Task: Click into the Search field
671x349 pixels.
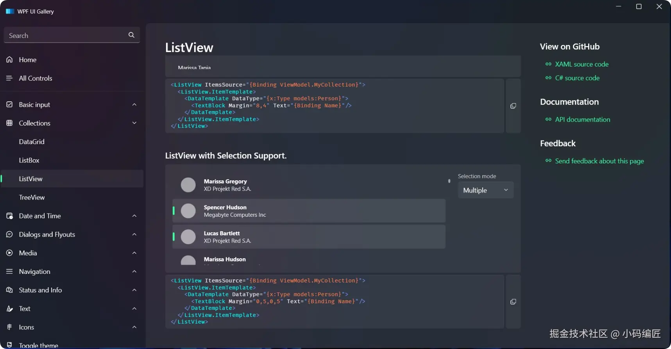Action: [72, 35]
